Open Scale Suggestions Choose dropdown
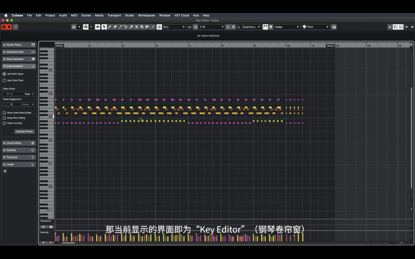Screen dimensions: 415x259 pyautogui.click(x=24, y=104)
